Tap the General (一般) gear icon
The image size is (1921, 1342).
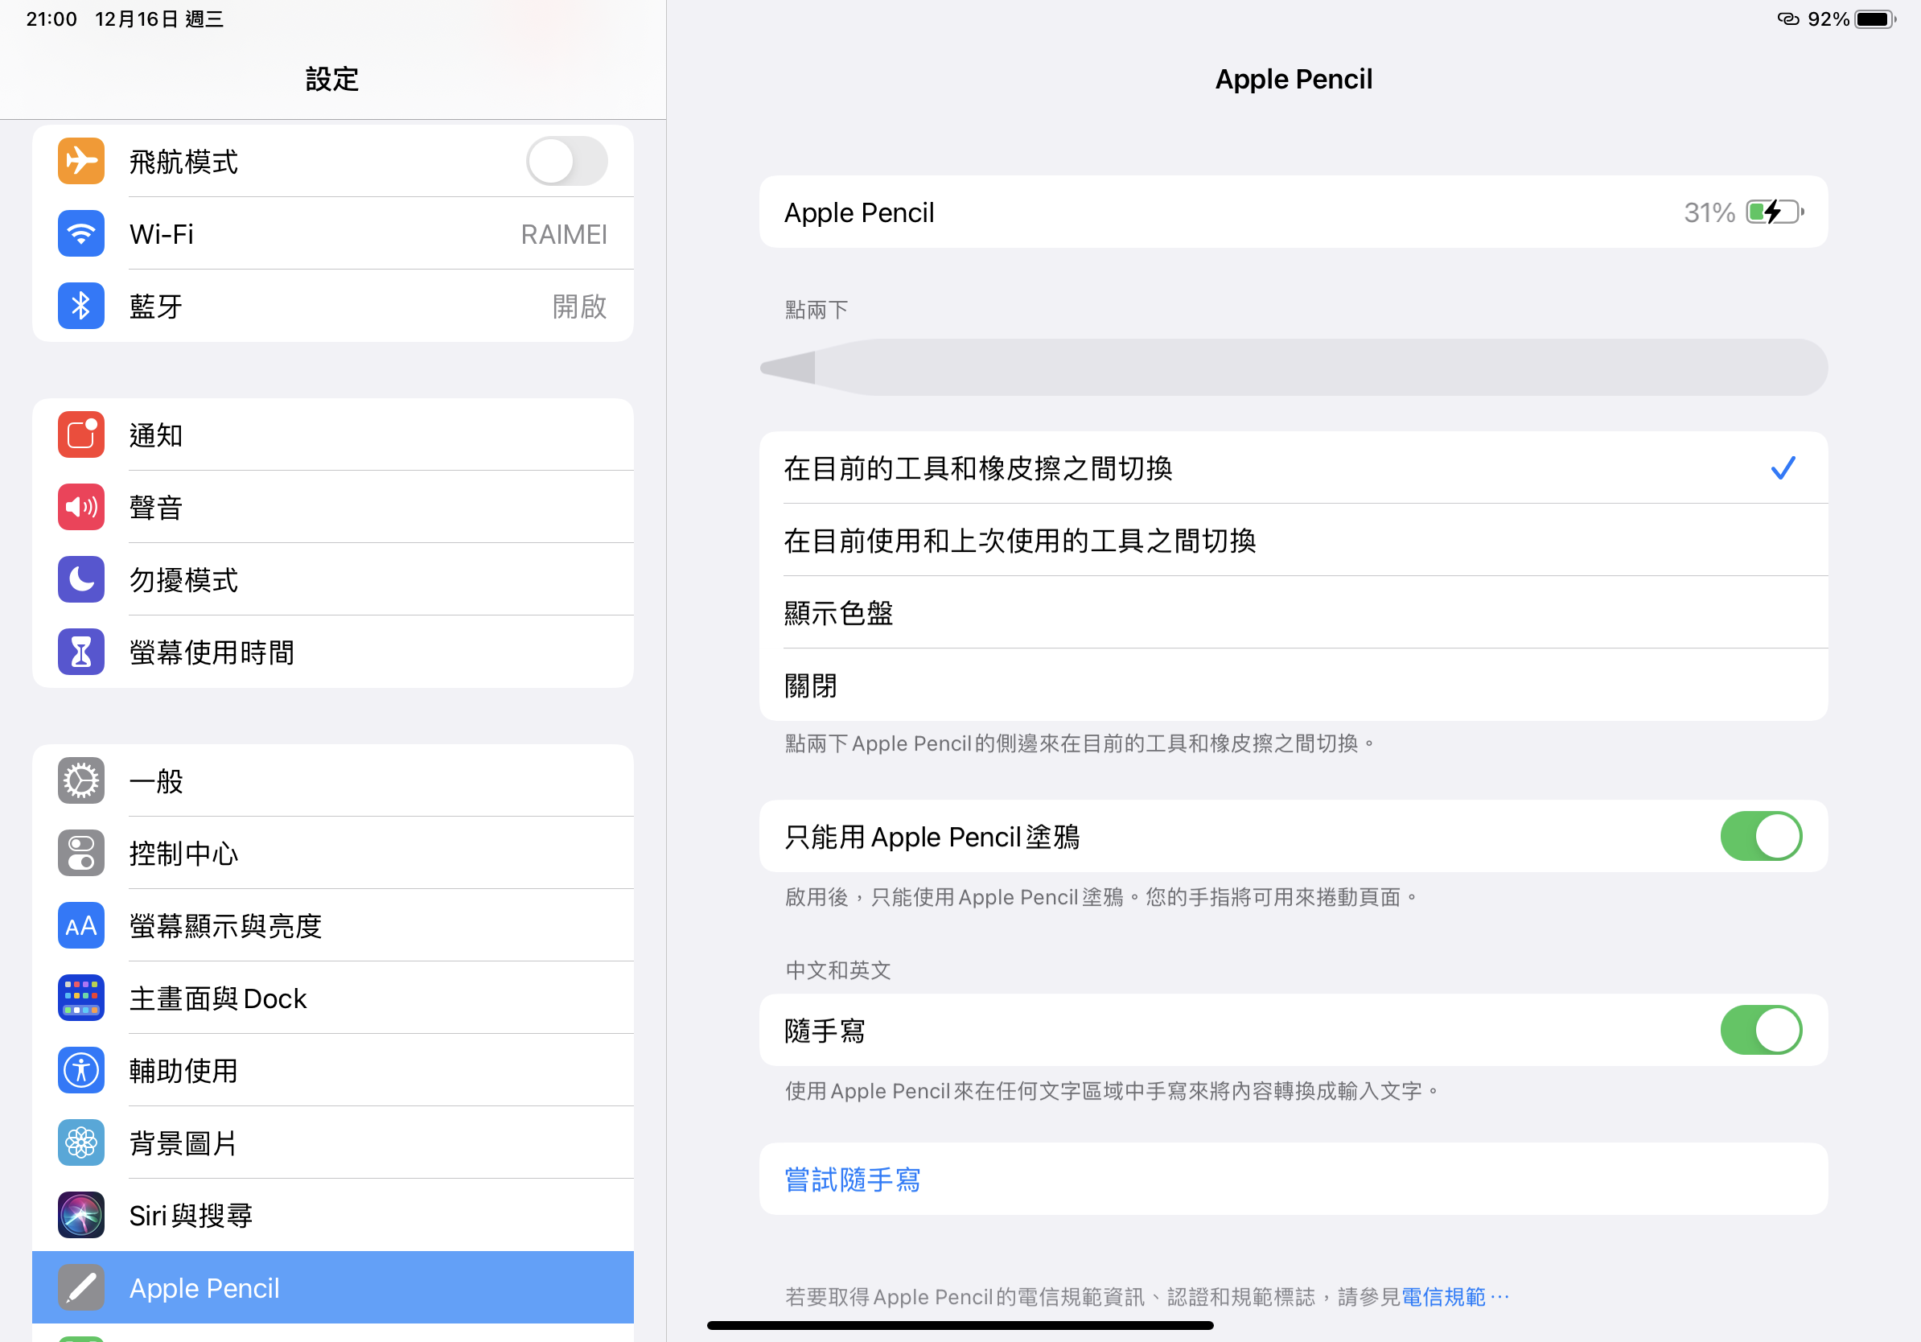[81, 780]
